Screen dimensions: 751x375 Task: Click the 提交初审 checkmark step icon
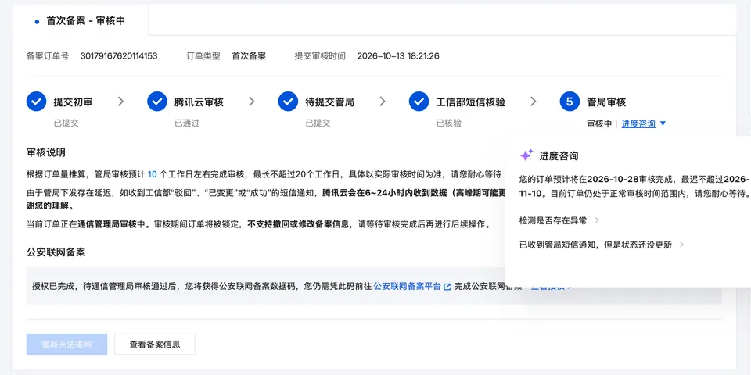click(37, 102)
